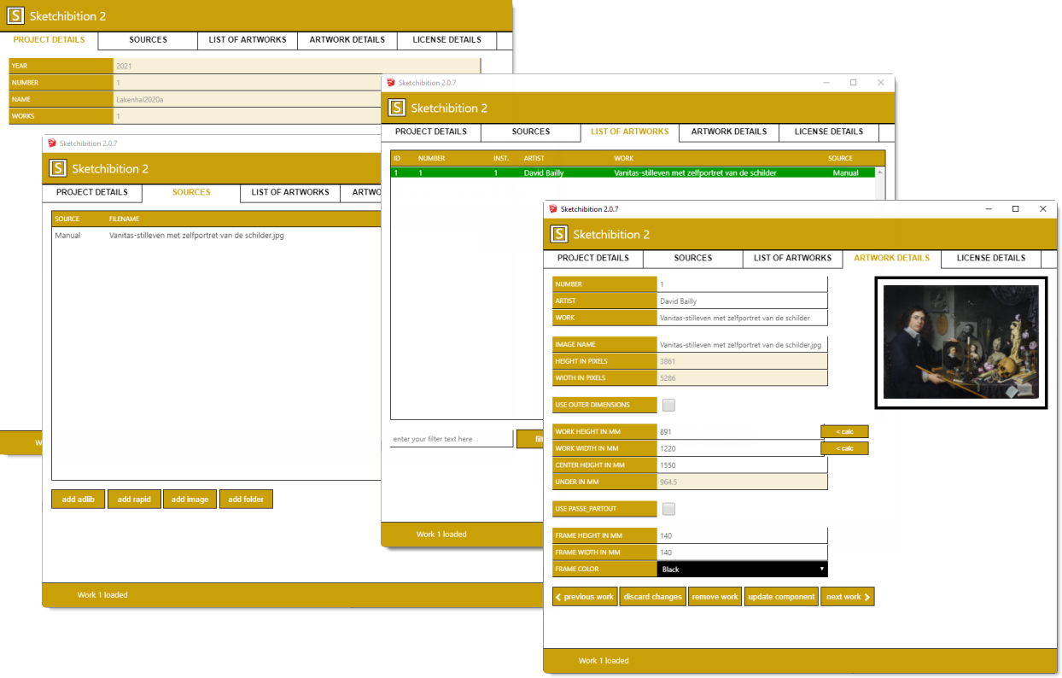The image size is (1062, 678).
Task: Go to previous work
Action: point(585,597)
